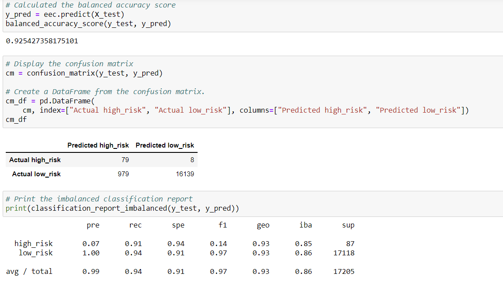Image resolution: width=503 pixels, height=292 pixels.
Task: Click the Actual low_risk row label
Action: click(x=37, y=174)
